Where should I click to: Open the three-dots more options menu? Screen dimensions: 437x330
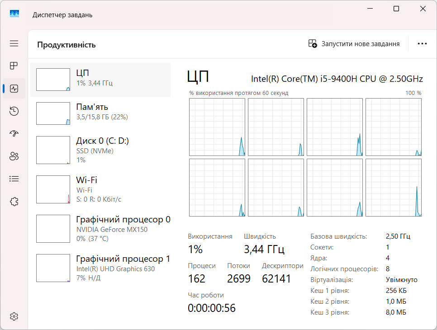coord(422,44)
